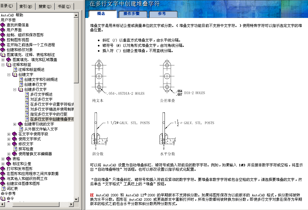Viewport: 308px width, 210px height.
Task: Click the 命令参考 heading in contents
Action: 8,194
